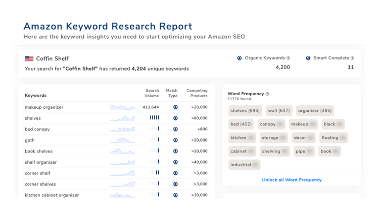This screenshot has height=210, width=379.
Task: Click the 'book shelves' keyword
Action: [x=39, y=151]
